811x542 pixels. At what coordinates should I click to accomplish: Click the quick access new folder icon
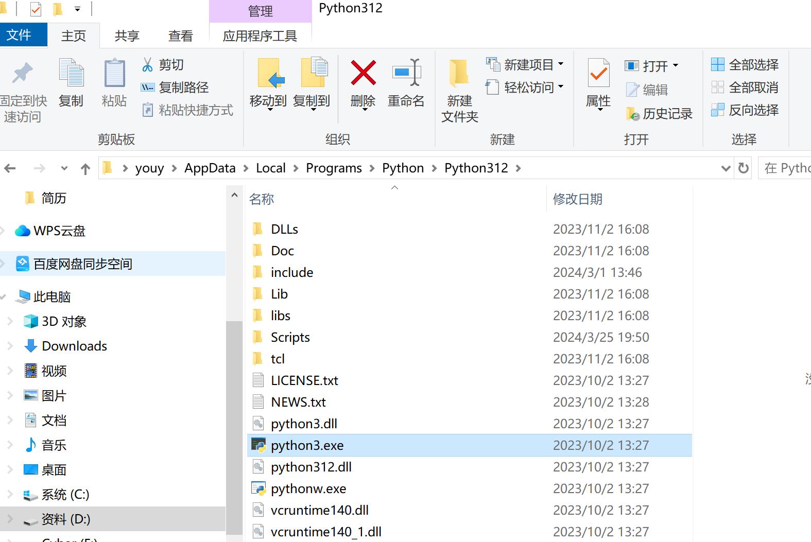tap(58, 9)
